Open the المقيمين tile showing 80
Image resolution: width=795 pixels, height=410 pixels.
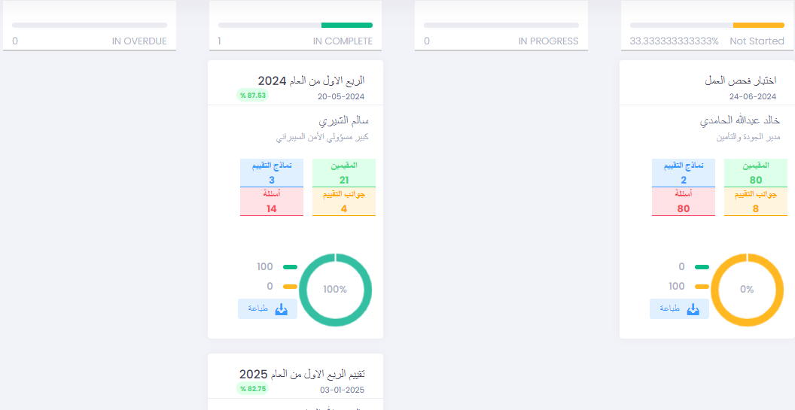(x=756, y=173)
